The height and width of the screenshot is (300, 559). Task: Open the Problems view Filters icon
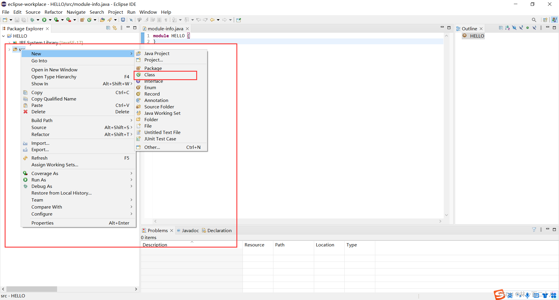(534, 230)
